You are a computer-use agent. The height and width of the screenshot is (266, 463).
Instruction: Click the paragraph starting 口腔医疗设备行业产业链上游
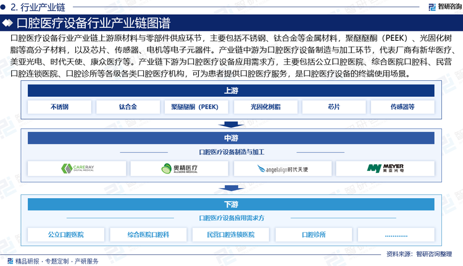point(233,56)
